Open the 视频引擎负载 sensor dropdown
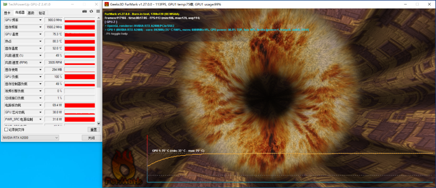This screenshot has width=436, height=188. pyautogui.click(x=40, y=91)
